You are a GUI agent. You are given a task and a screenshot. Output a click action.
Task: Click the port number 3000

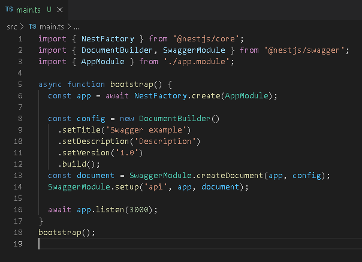click(139, 210)
